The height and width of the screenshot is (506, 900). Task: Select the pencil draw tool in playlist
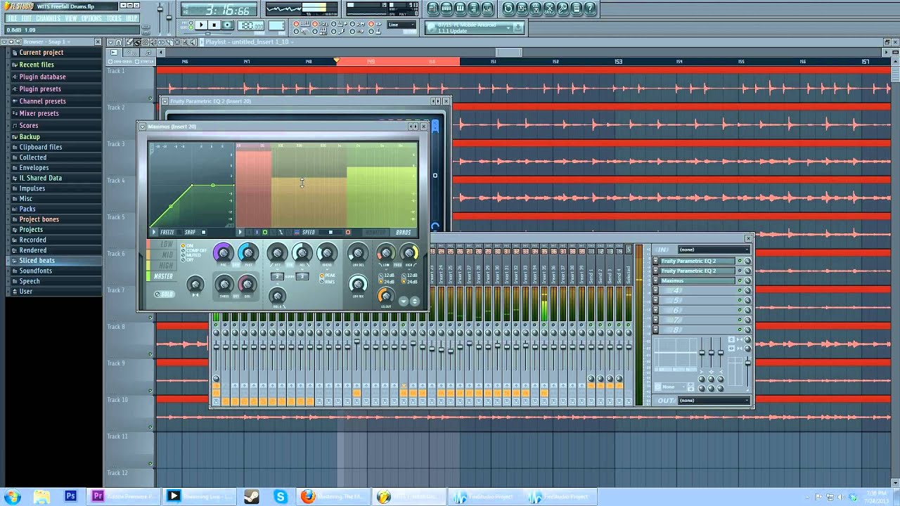point(129,42)
